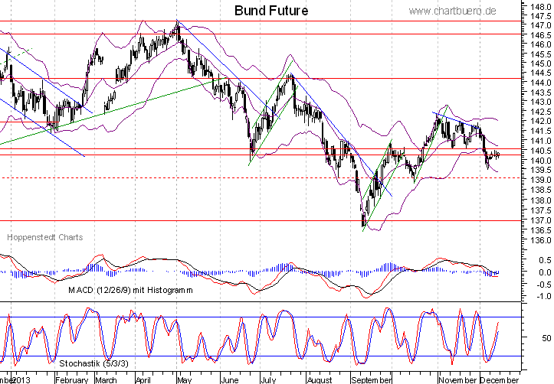Viewport: 554px width, 384px height.
Task: Click the -0.5 value on MACD scale
Action: 543,285
